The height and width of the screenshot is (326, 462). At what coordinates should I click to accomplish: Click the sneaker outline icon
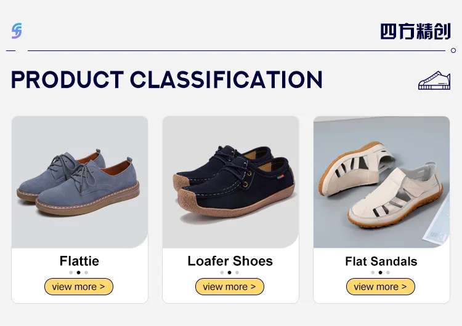tap(434, 81)
